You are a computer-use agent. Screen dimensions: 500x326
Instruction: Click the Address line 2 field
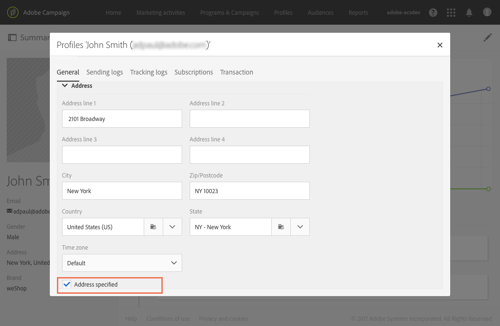coord(250,119)
